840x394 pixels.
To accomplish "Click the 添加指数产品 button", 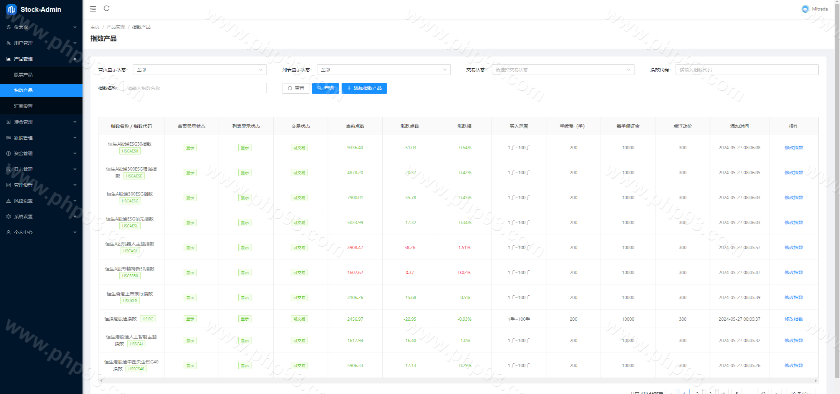I will [x=364, y=88].
